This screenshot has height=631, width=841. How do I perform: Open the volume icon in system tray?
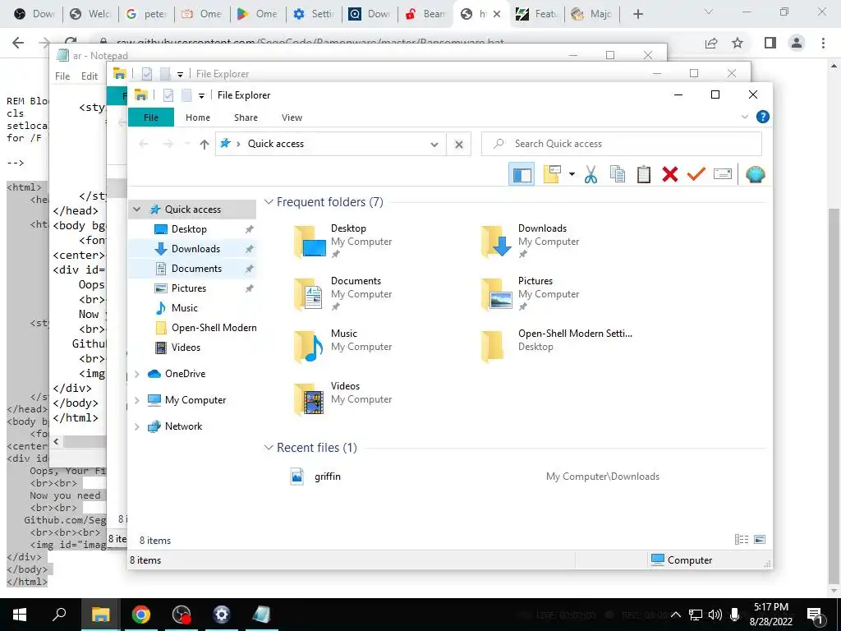(x=715, y=615)
